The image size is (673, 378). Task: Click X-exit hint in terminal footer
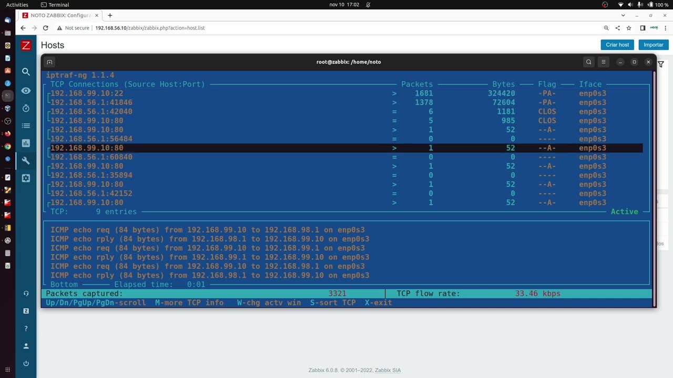click(x=379, y=302)
